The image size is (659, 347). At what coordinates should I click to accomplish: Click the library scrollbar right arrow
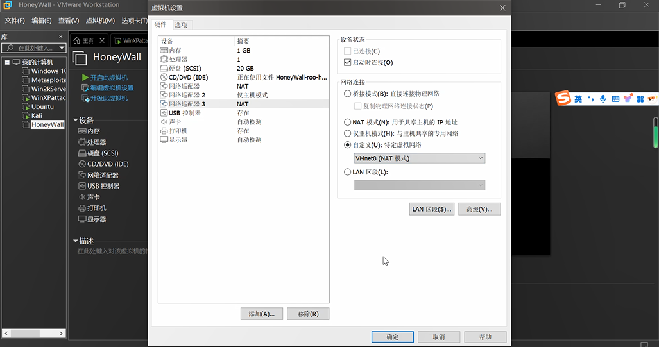coord(62,333)
